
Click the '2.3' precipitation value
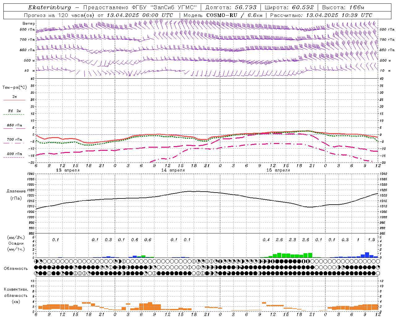tap(292, 240)
